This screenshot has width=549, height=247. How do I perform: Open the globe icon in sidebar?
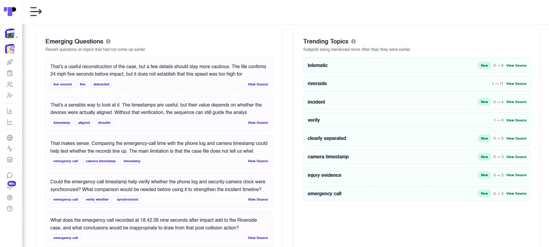(10, 138)
